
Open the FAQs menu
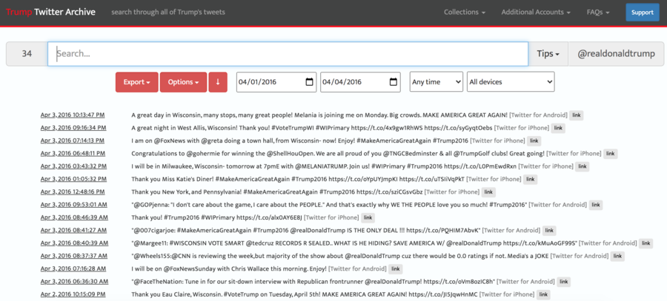(597, 13)
